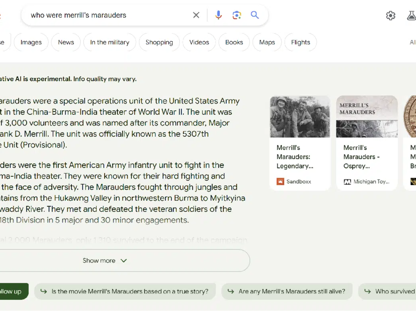Click the Merrill's Marauders Osprey thumbnail
416x311 pixels.
point(367,116)
